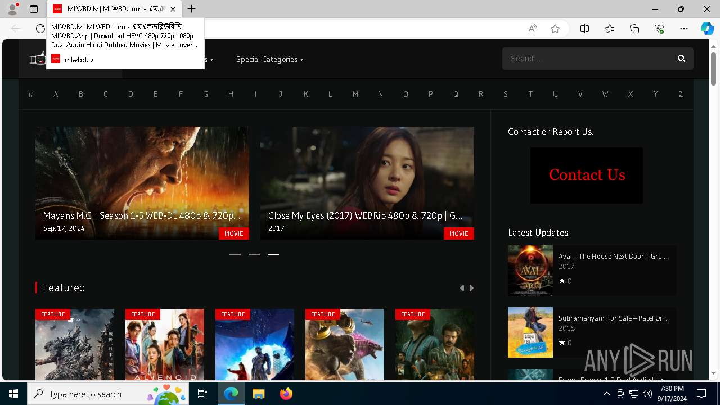Open Task View in taskbar

(x=202, y=394)
